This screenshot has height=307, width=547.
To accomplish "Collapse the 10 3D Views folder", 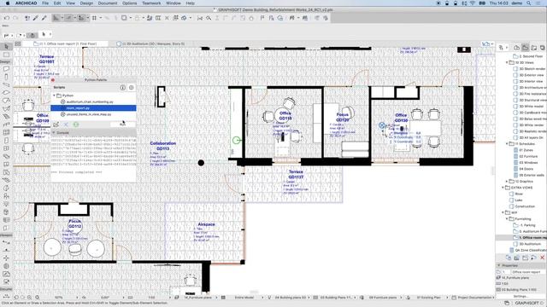I will (507, 62).
